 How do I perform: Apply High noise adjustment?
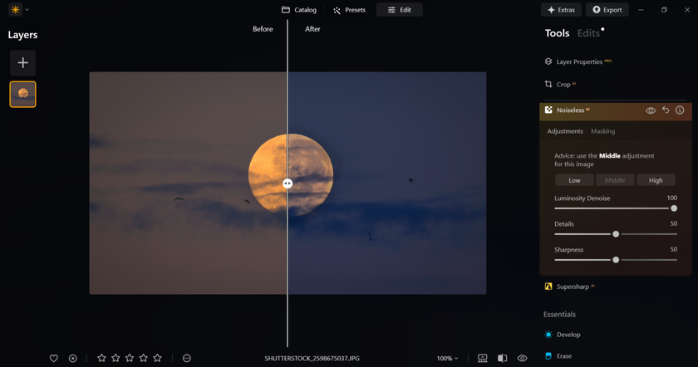(656, 180)
